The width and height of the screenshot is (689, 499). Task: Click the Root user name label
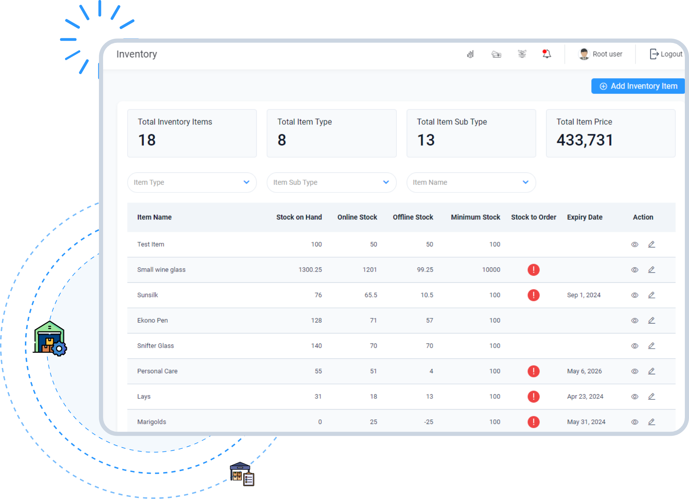point(607,54)
